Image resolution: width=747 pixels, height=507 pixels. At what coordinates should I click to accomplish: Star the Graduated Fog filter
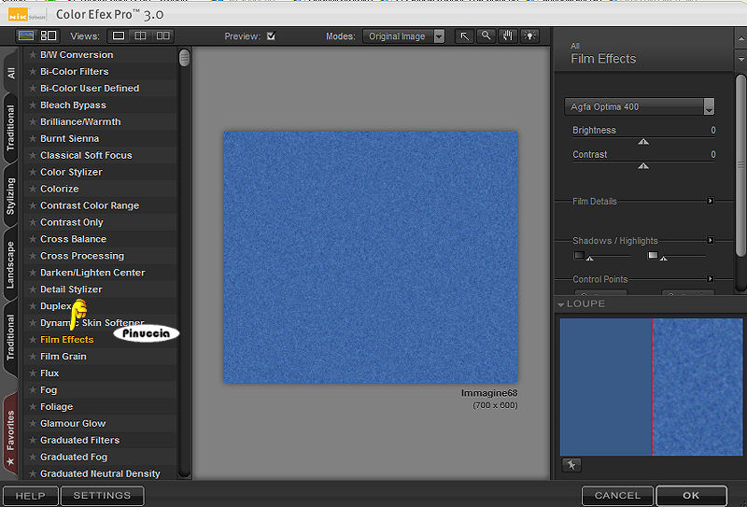pos(33,457)
